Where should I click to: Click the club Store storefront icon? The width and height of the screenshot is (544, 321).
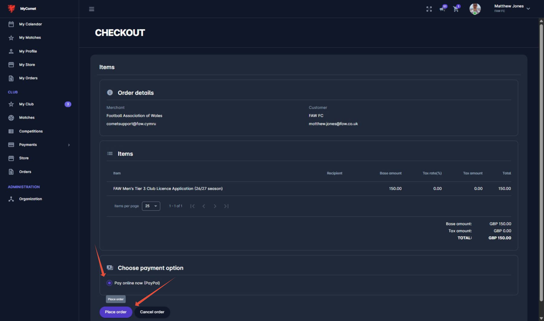11,158
